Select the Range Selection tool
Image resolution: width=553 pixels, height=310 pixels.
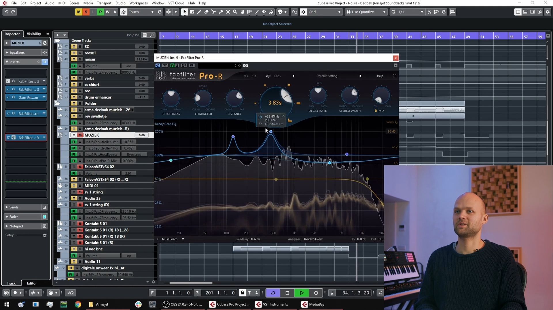coord(192,12)
